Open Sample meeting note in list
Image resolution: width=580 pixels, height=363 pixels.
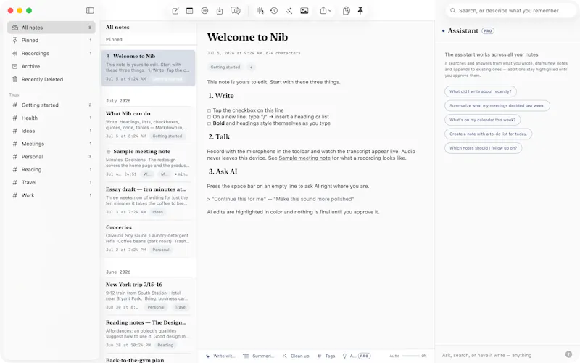[x=148, y=163]
